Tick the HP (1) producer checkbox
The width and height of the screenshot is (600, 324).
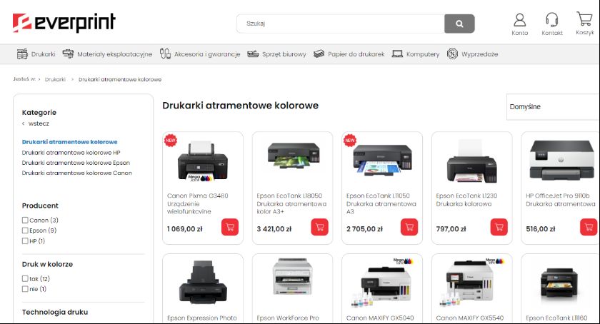[x=25, y=241]
